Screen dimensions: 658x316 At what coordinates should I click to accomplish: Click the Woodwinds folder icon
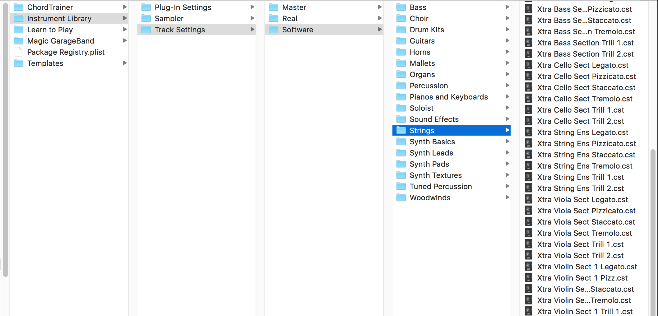(x=401, y=197)
